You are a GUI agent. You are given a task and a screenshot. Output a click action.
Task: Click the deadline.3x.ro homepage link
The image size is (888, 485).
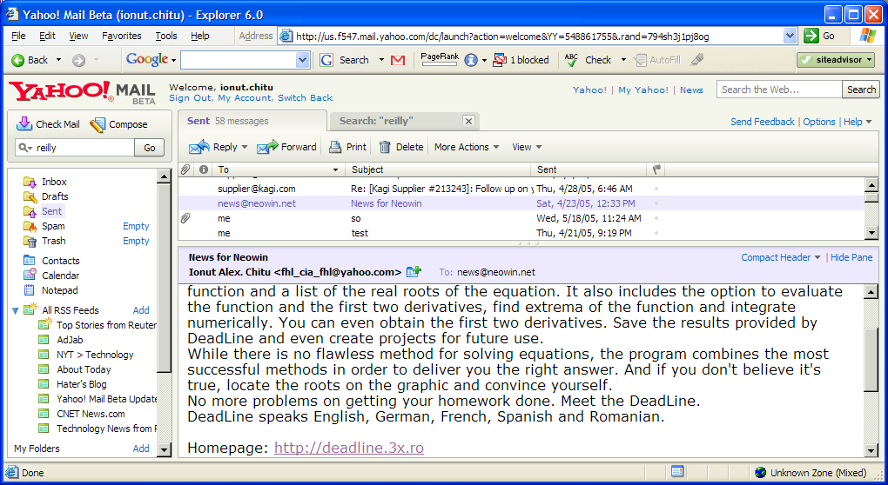[349, 448]
